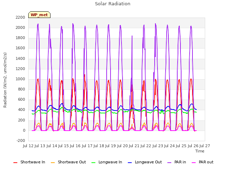Viewport: 226px width, 169px height.
Task: Toggle the Shortwave In legend entry
Action: click(x=29, y=162)
